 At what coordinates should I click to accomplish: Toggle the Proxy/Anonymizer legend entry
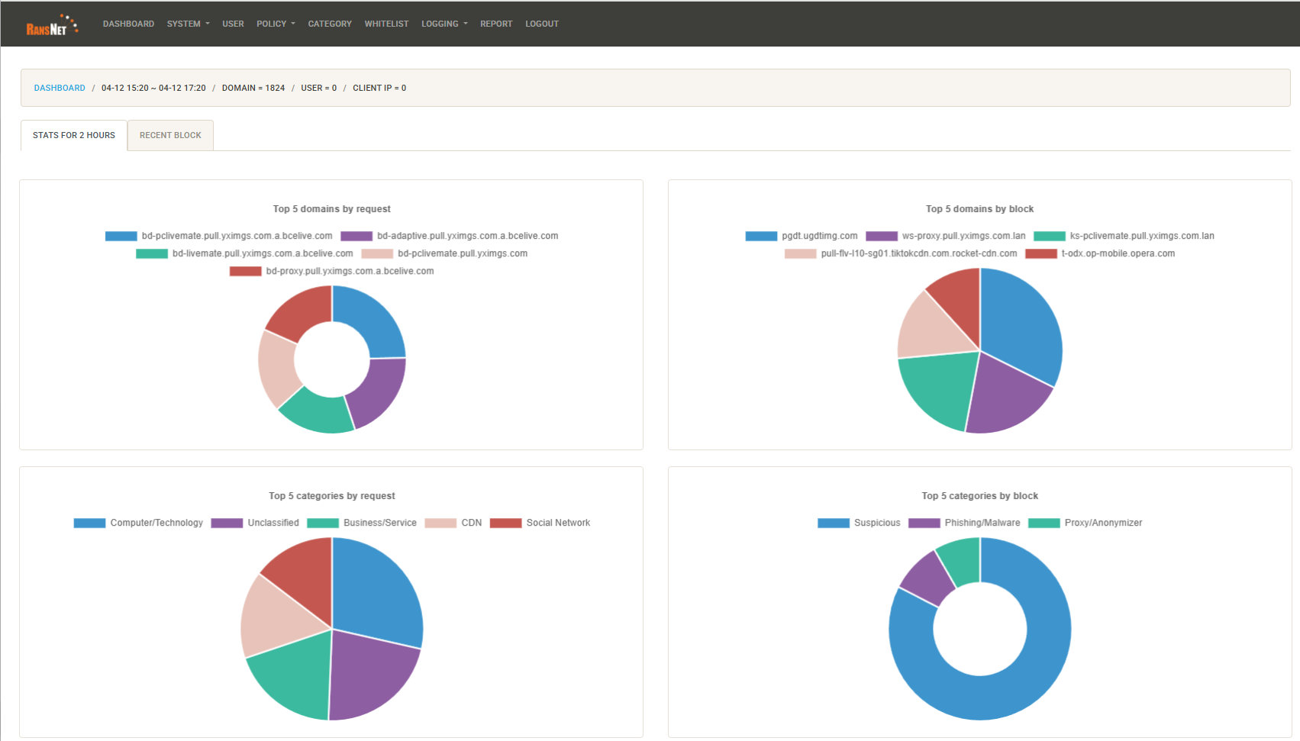click(x=1104, y=523)
